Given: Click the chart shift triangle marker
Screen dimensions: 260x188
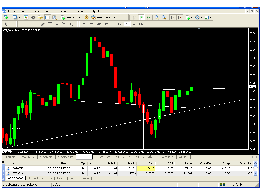Looking at the screenshot, I should point(199,29).
